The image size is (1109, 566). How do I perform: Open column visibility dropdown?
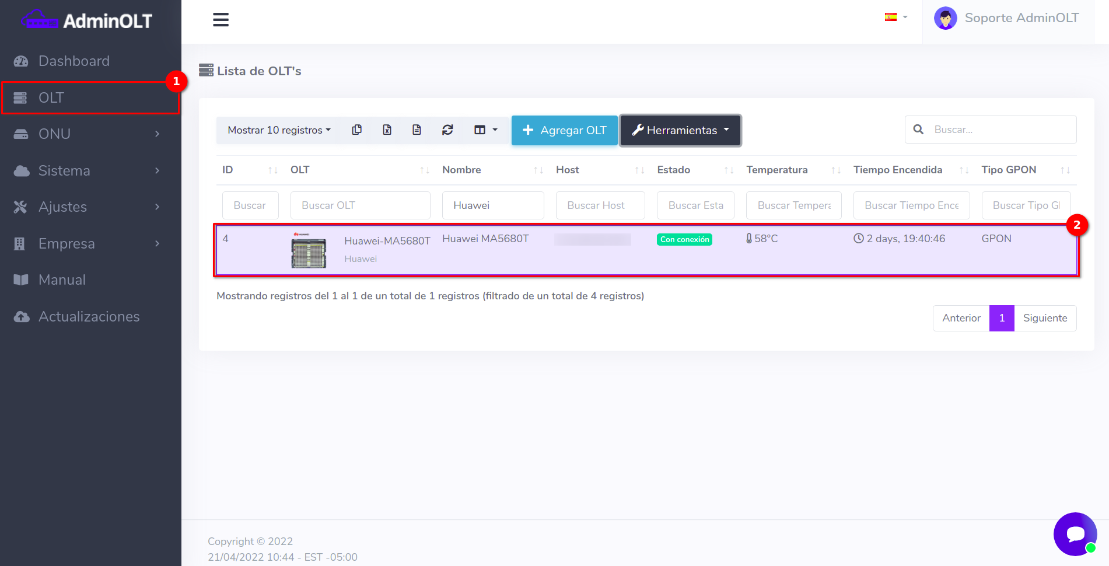click(485, 130)
